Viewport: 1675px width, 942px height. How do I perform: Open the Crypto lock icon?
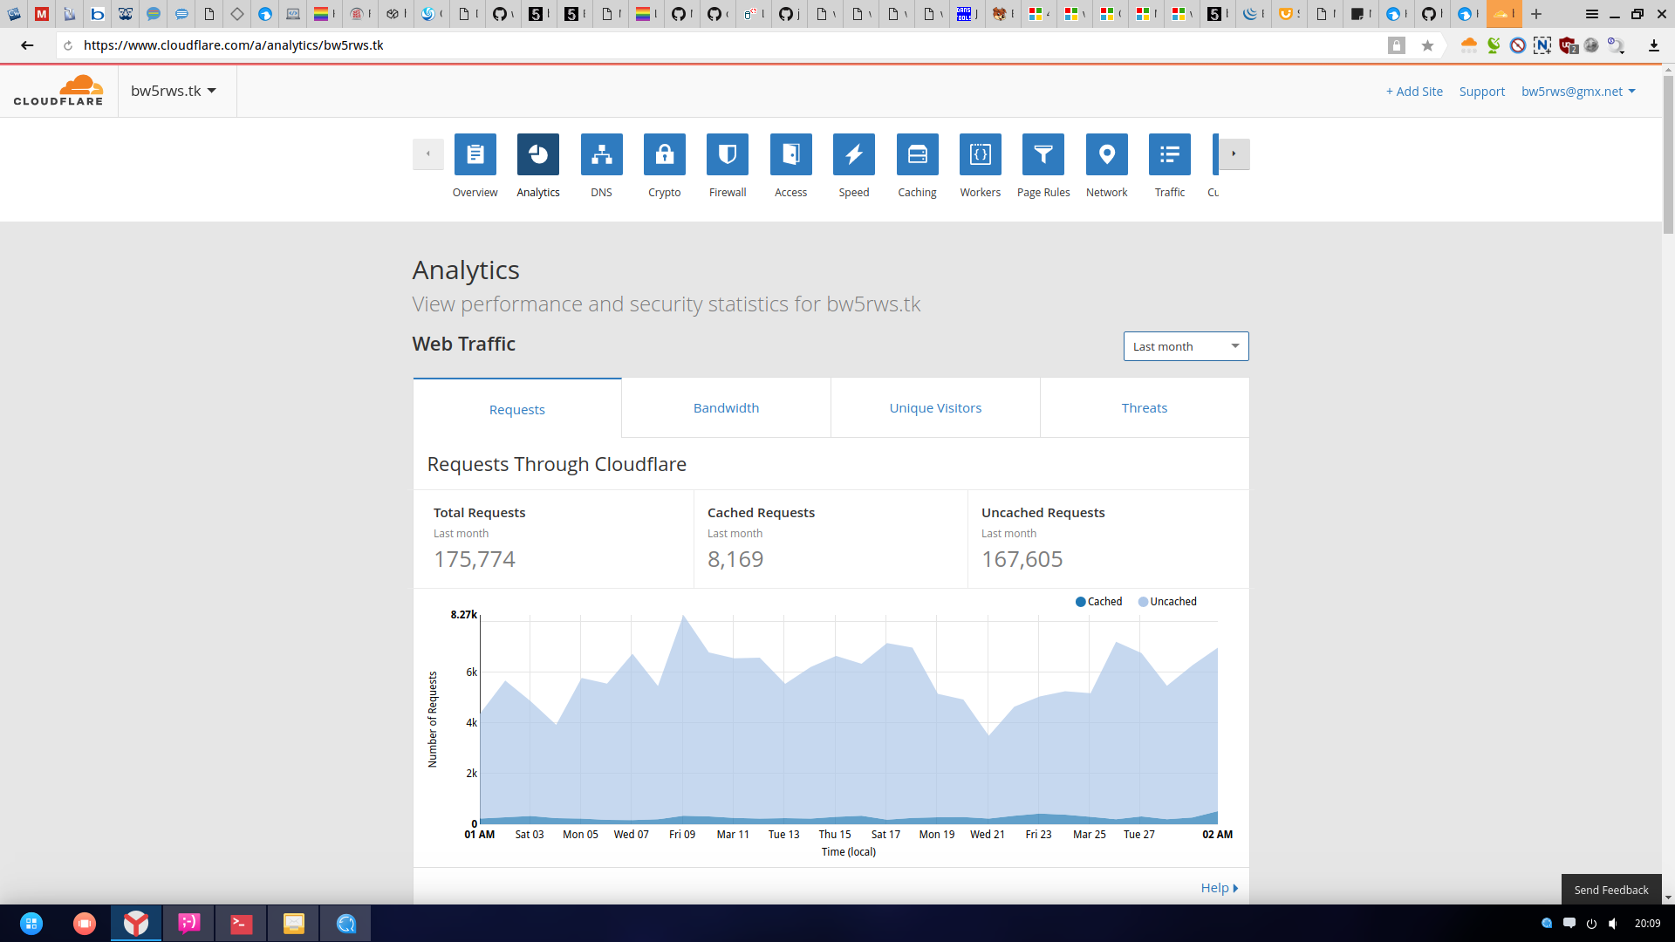point(664,154)
